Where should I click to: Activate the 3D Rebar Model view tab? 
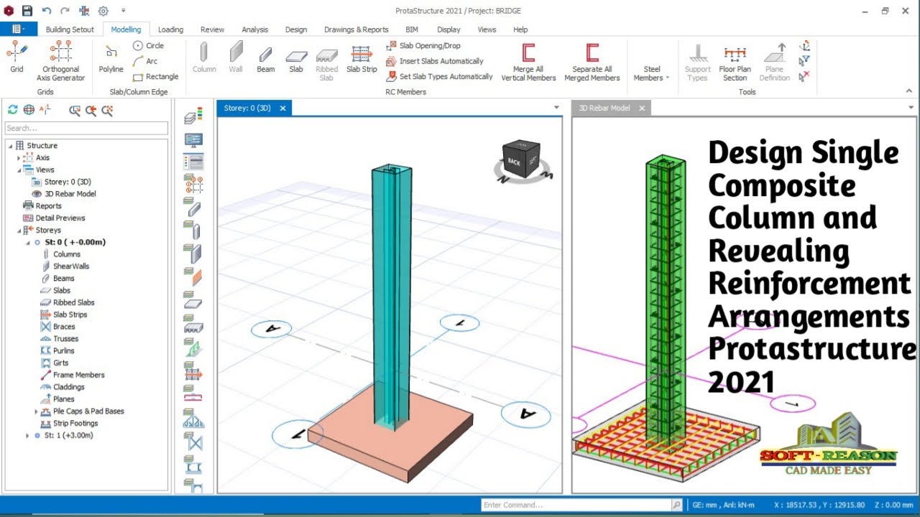click(604, 108)
